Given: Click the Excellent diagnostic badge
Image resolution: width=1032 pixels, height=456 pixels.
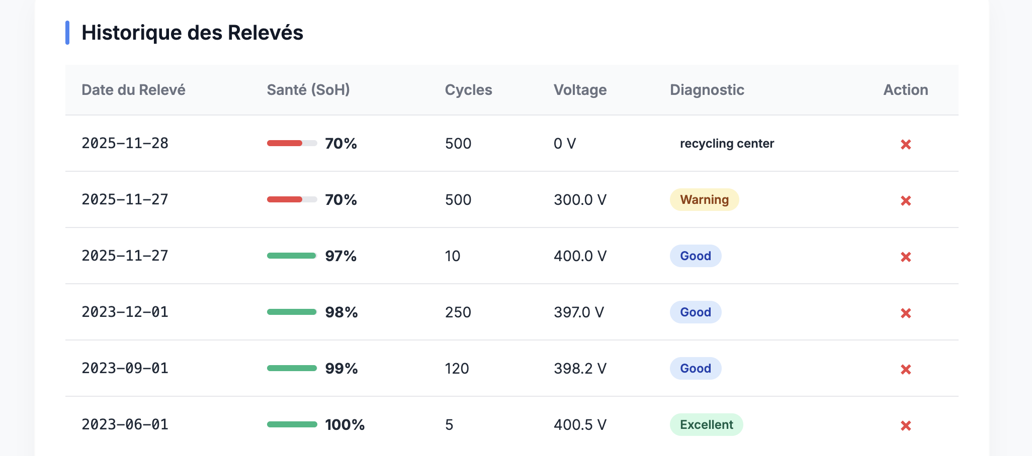Looking at the screenshot, I should tap(706, 425).
